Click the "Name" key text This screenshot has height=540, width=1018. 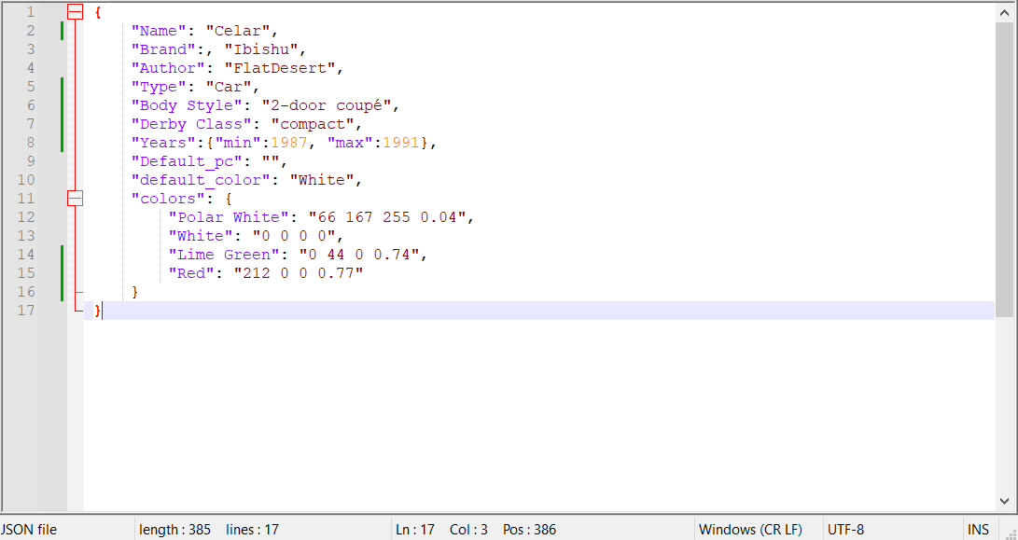159,31
